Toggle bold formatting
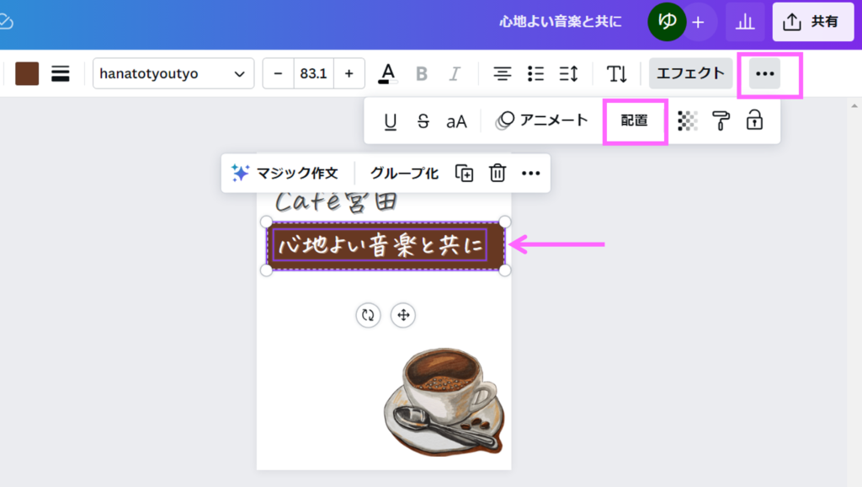The height and width of the screenshot is (487, 862). (x=422, y=73)
